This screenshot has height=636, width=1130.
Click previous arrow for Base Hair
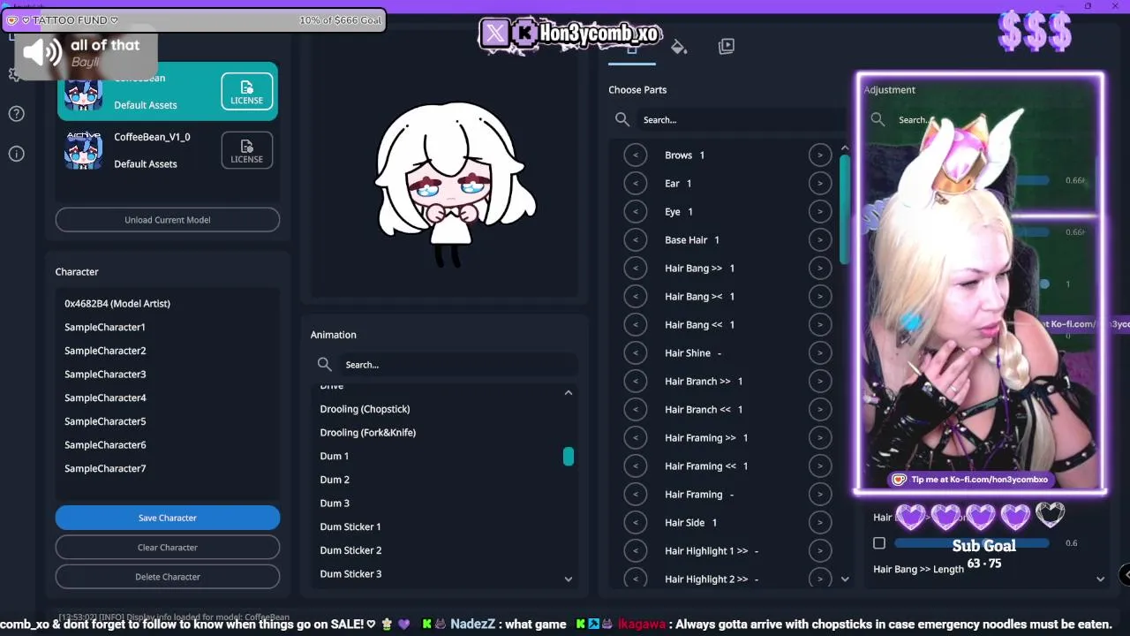[x=635, y=240]
